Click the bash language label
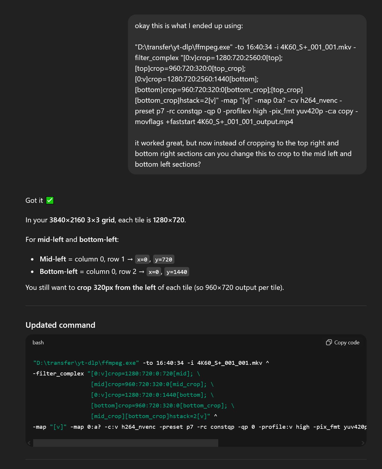 click(38, 343)
